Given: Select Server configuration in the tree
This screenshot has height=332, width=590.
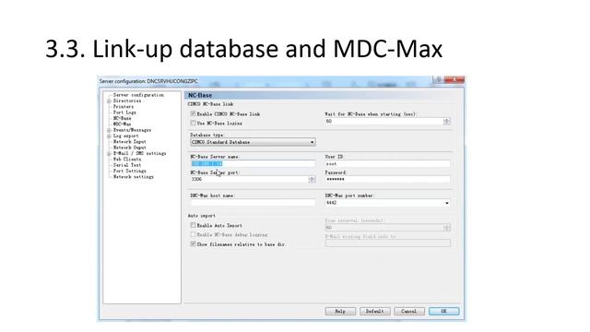Looking at the screenshot, I should click(138, 95).
